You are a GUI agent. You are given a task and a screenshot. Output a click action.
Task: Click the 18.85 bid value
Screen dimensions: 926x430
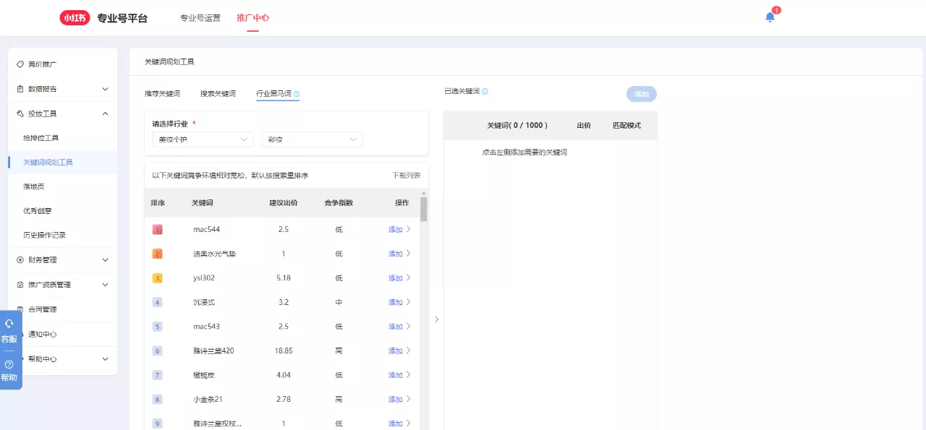[284, 351]
